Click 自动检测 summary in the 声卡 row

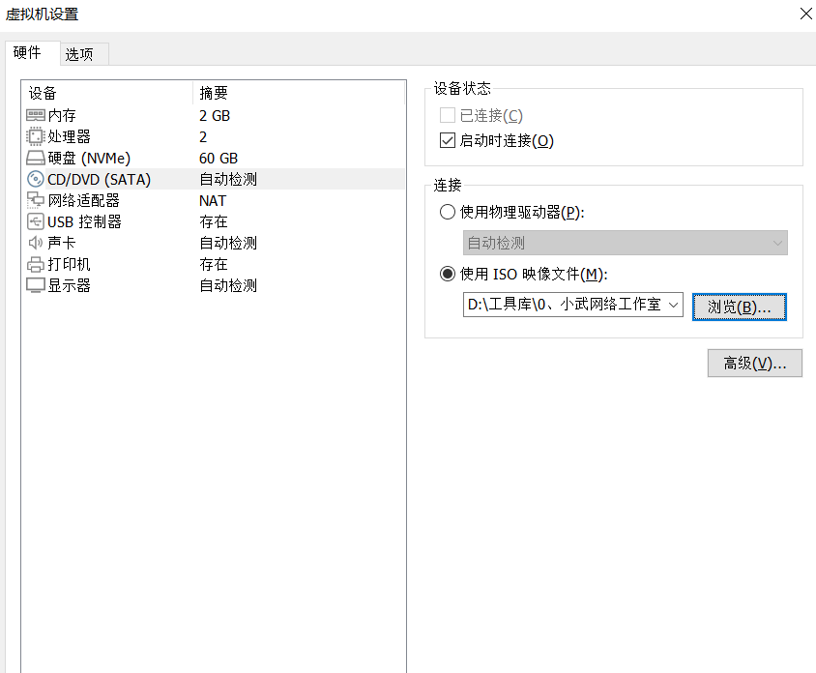pos(228,243)
